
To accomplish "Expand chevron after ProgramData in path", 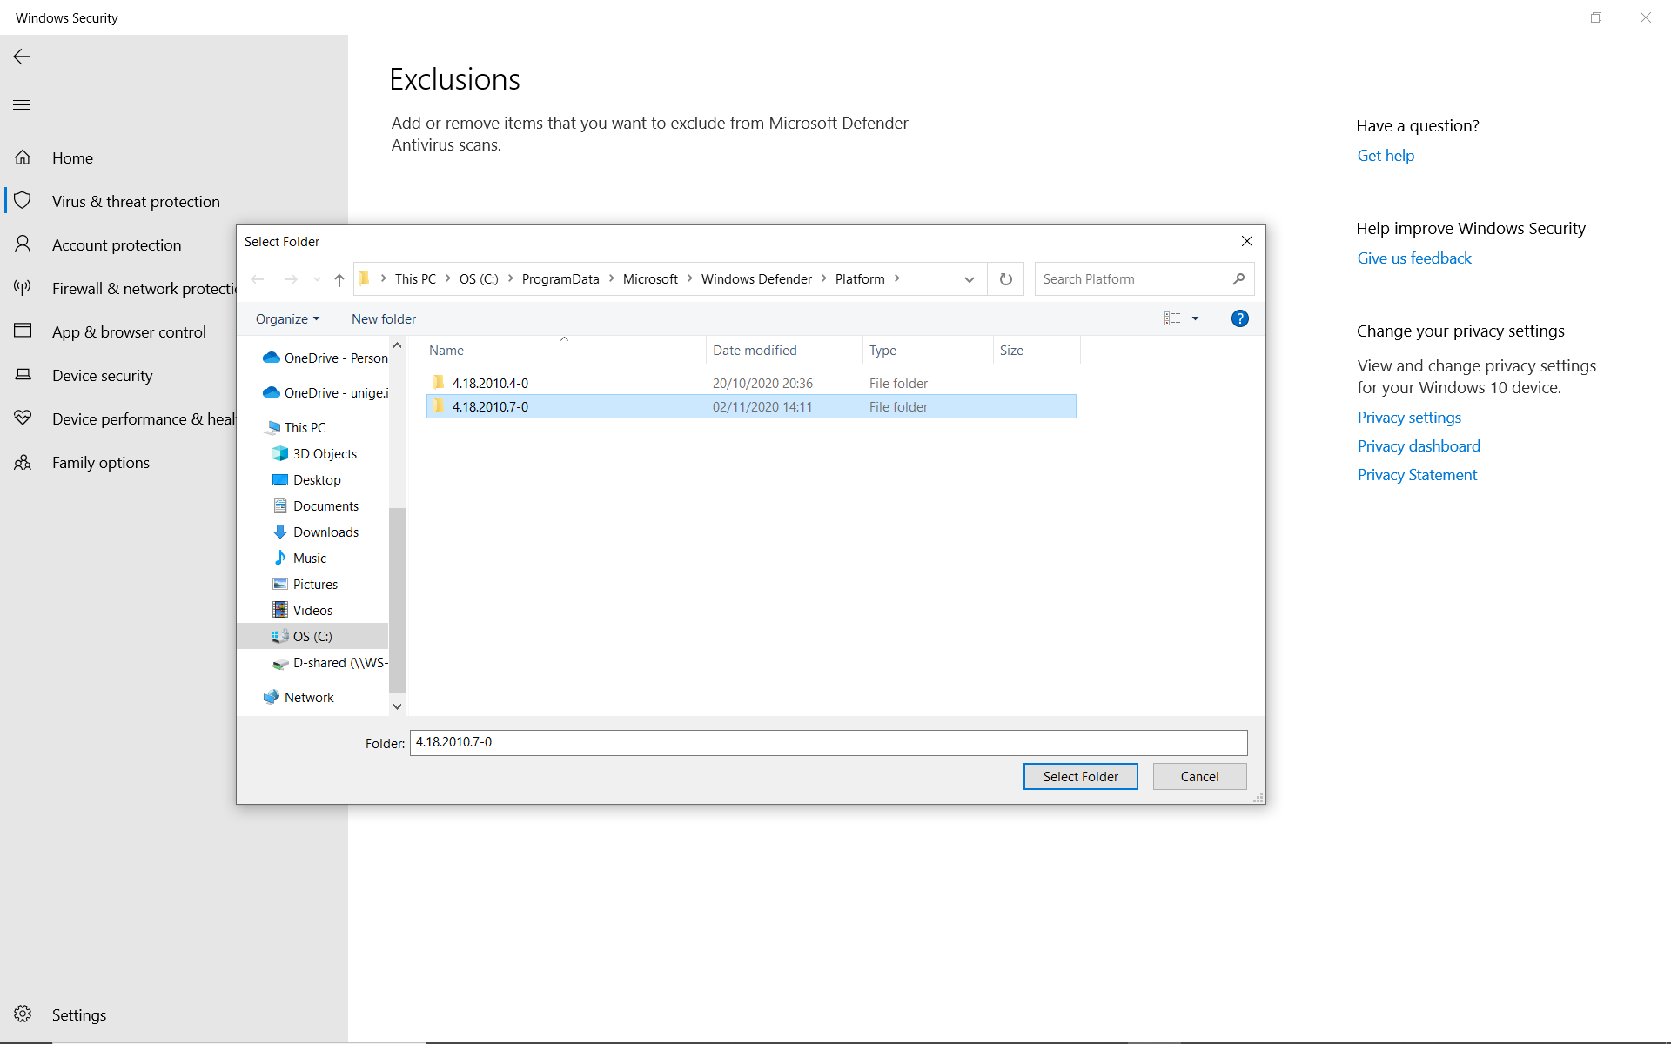I will [611, 278].
